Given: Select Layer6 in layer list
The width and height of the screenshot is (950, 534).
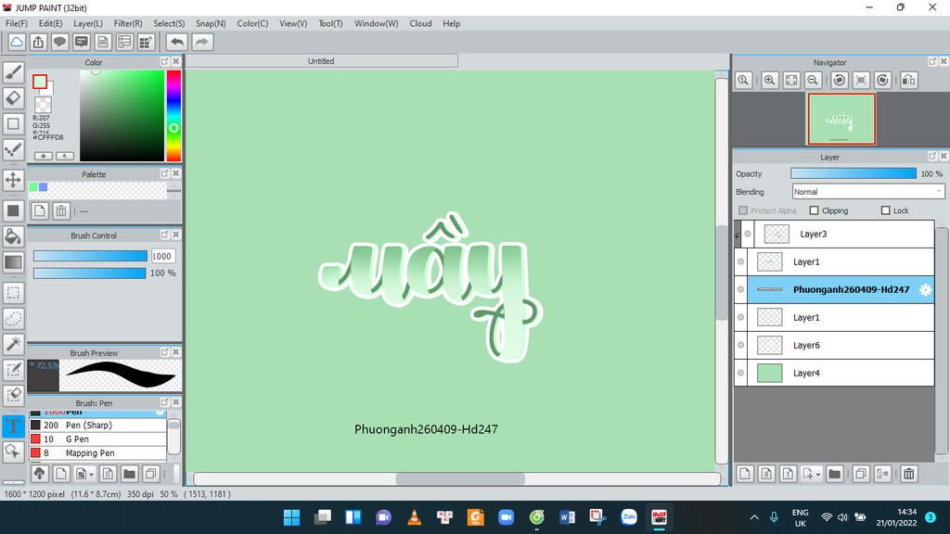Looking at the screenshot, I should [x=841, y=345].
